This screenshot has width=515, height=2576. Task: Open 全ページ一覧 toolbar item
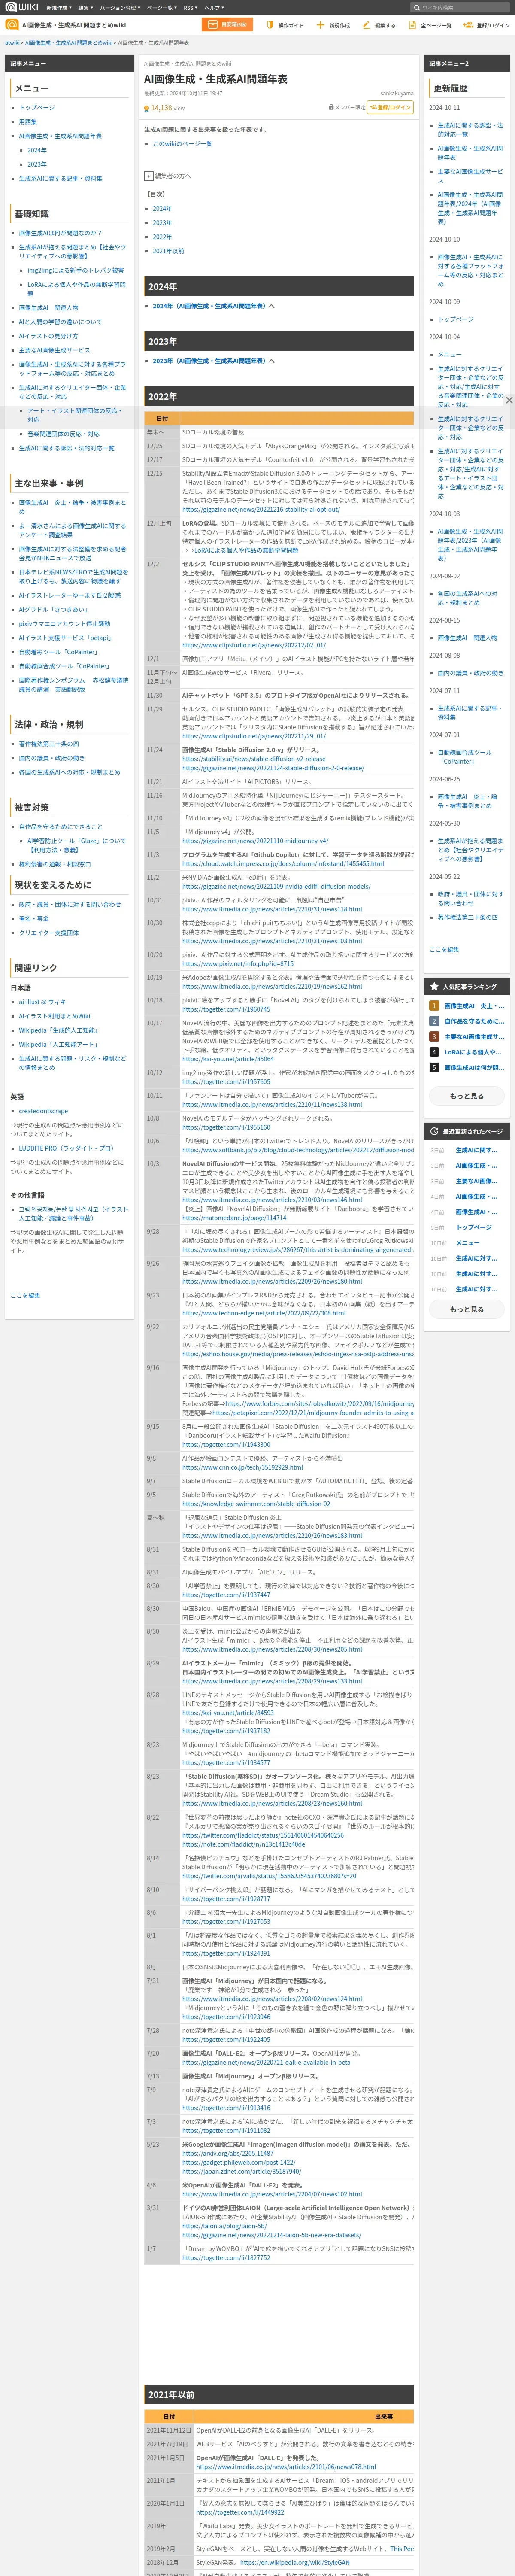point(431,25)
